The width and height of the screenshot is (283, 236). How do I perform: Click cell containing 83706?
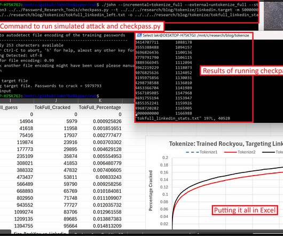[x=56, y=212]
